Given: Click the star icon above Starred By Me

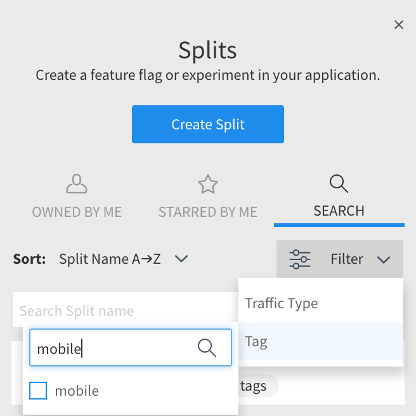Looking at the screenshot, I should tap(208, 184).
